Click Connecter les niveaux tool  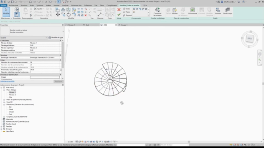[158, 12]
